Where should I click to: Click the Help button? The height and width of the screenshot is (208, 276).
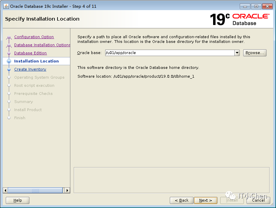(x=18, y=200)
